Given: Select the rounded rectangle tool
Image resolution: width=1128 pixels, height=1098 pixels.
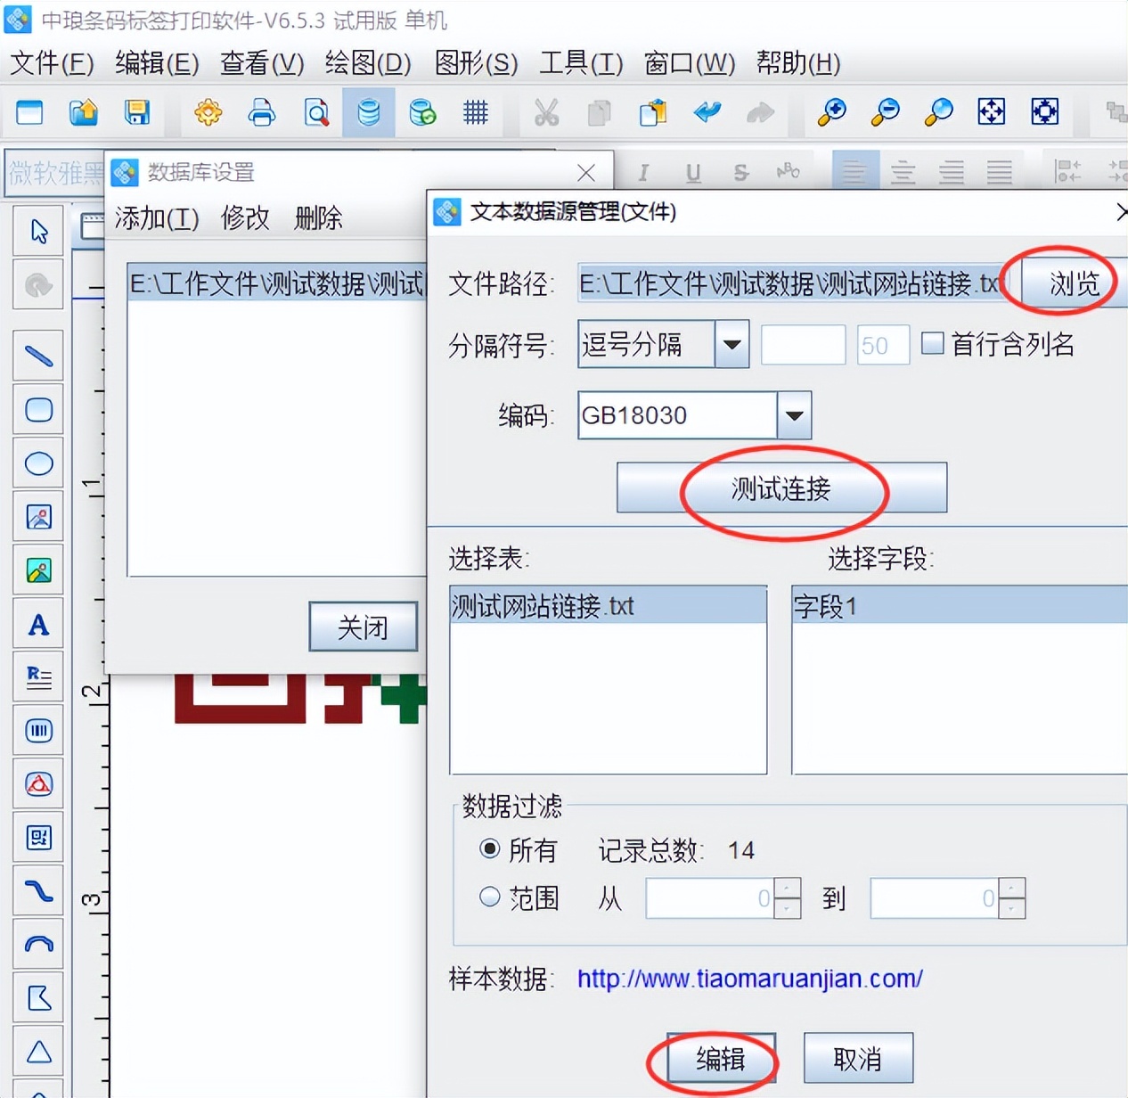Looking at the screenshot, I should point(38,410).
